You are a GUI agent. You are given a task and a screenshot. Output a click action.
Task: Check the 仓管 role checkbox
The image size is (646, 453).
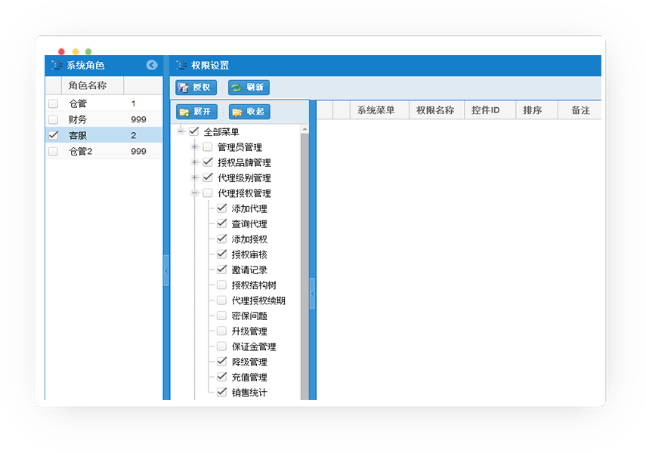tap(53, 104)
